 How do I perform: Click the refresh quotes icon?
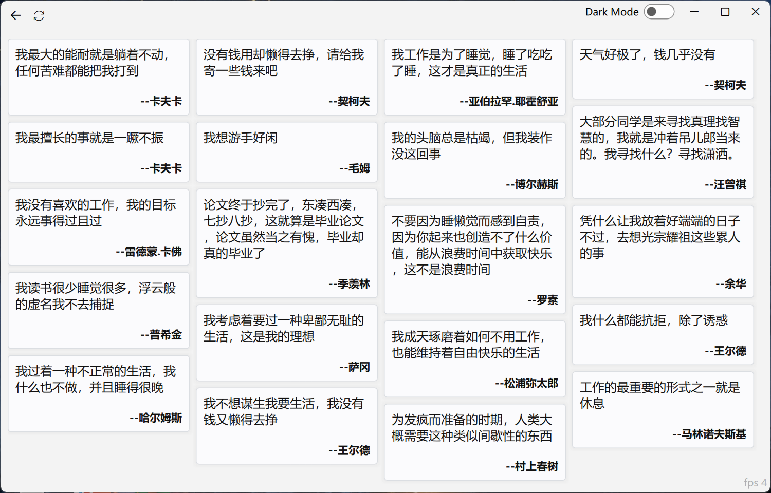[x=39, y=15]
